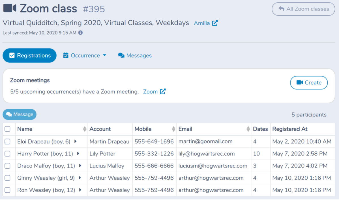Click registration time May 7, 2020 4:02 PM
Viewport: 339px width, 200px height.
(x=300, y=166)
